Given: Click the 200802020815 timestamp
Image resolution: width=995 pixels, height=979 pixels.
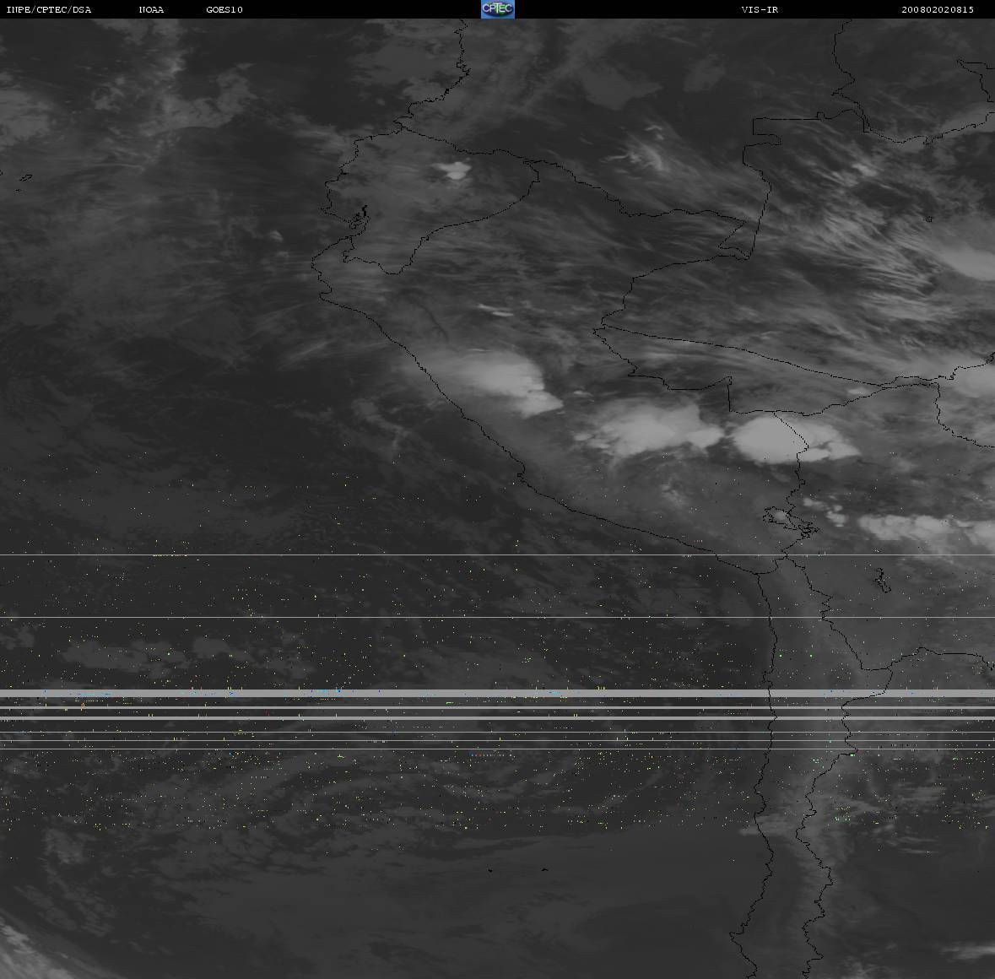Looking at the screenshot, I should pyautogui.click(x=938, y=9).
